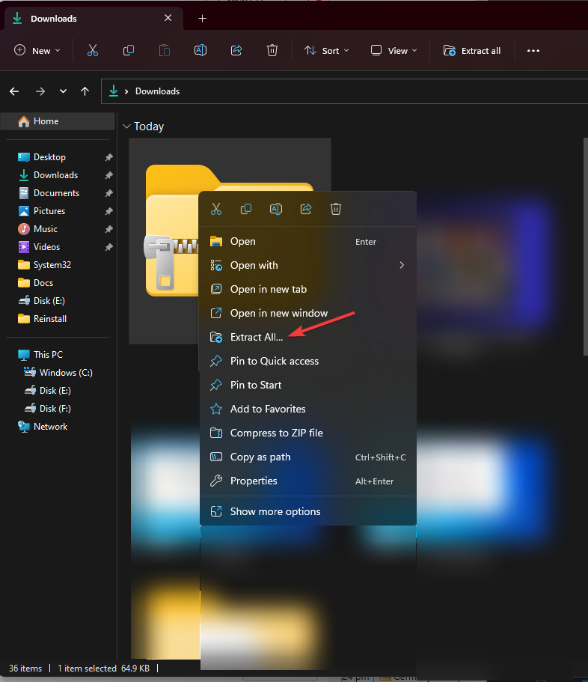The image size is (588, 682).
Task: Click the Forward navigation arrow
Action: click(40, 91)
